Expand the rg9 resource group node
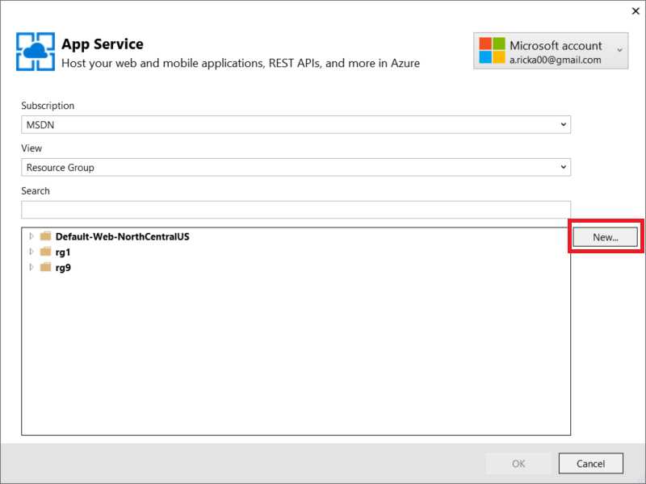Image resolution: width=646 pixels, height=484 pixels. (x=31, y=268)
